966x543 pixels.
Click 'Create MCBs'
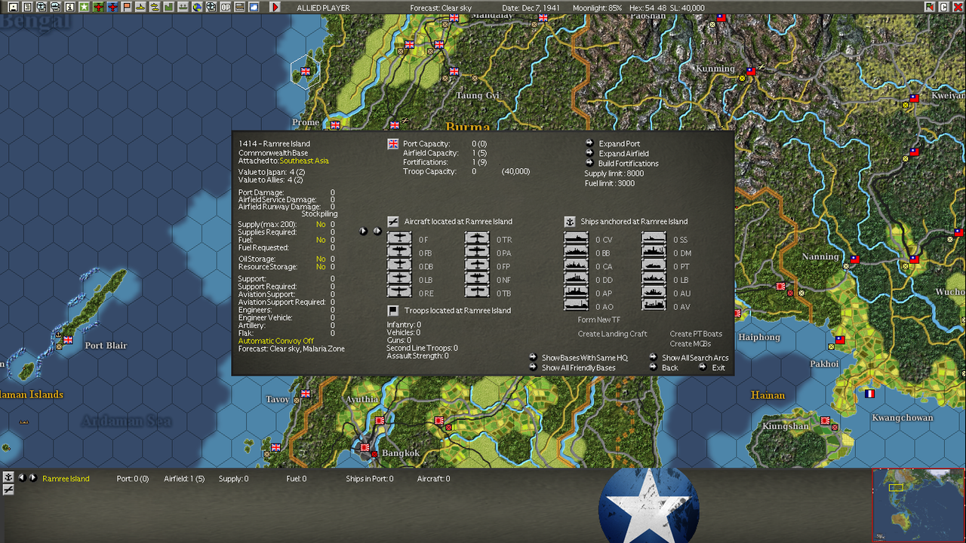coord(691,344)
